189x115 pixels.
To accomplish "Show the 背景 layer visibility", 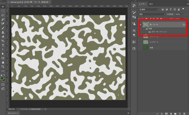I will pyautogui.click(x=140, y=48).
